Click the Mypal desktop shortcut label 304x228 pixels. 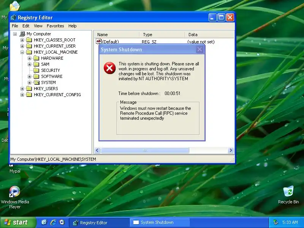[15, 171]
